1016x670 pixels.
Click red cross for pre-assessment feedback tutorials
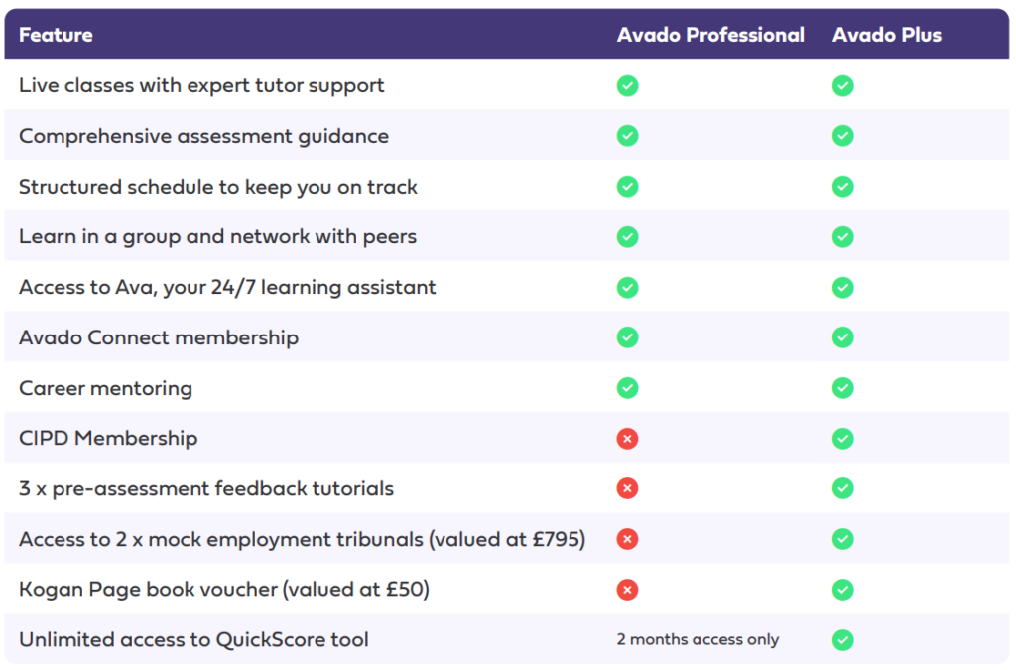[x=627, y=488]
